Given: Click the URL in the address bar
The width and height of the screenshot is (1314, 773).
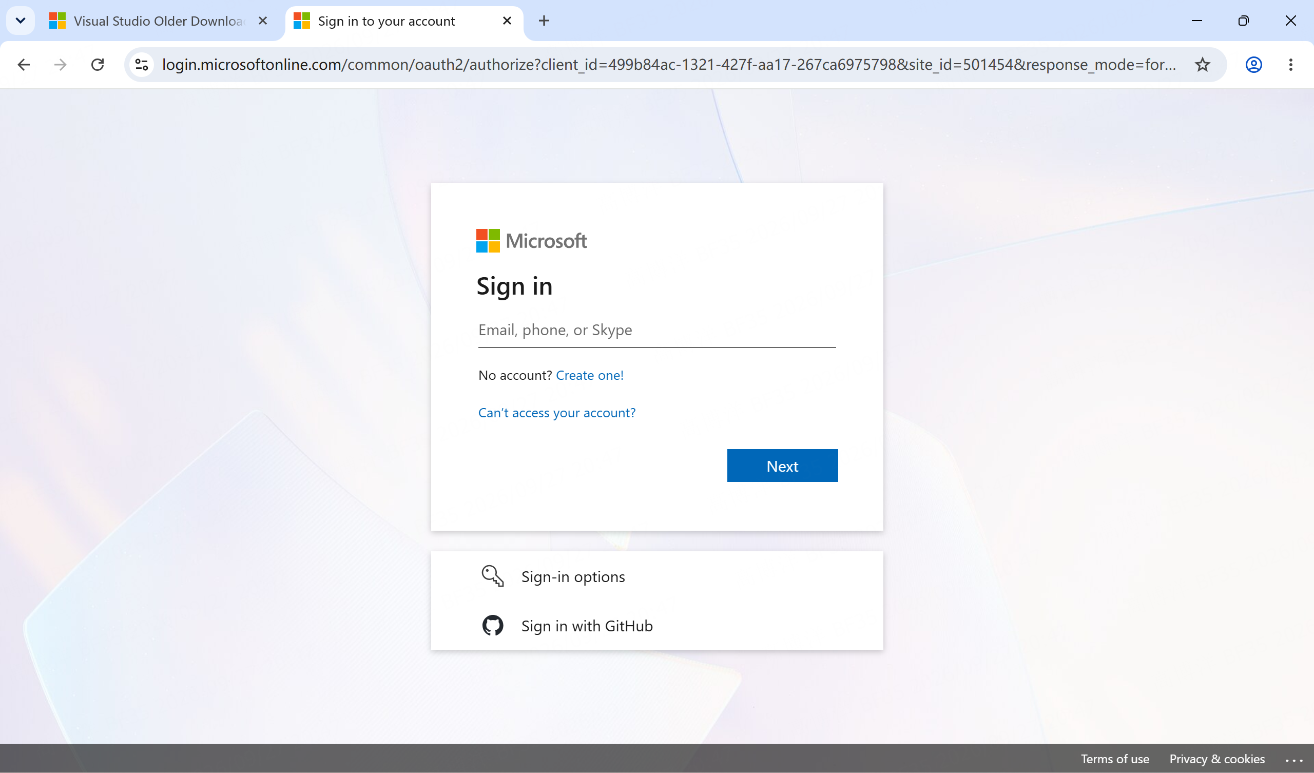Looking at the screenshot, I should click(668, 65).
